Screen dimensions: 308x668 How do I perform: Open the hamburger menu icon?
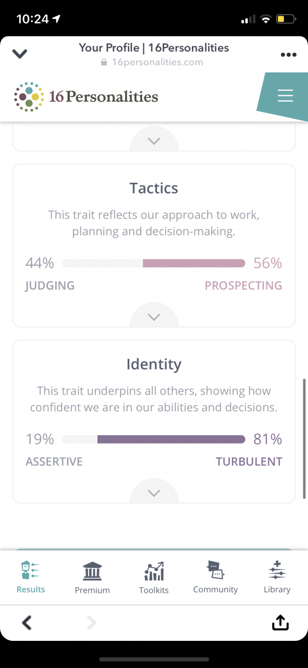285,96
